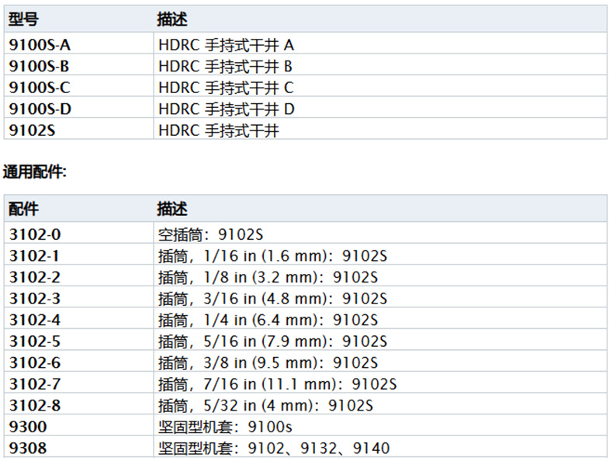Select accessory 3102-8 part number
Screen dimensions: 613x461
[x=34, y=405]
